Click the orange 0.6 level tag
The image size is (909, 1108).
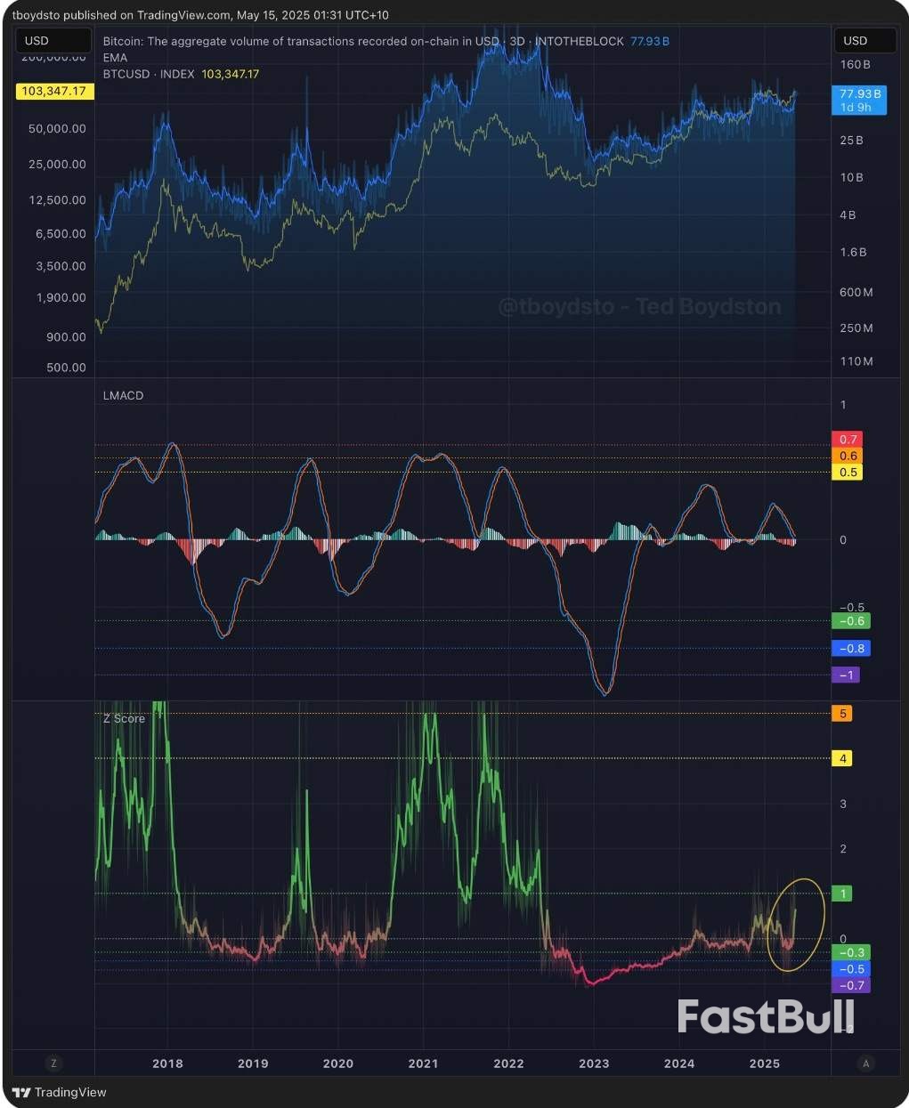pos(848,456)
